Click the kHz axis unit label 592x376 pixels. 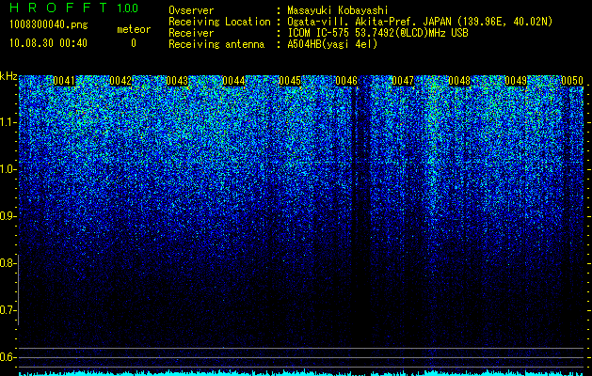[x=8, y=76]
